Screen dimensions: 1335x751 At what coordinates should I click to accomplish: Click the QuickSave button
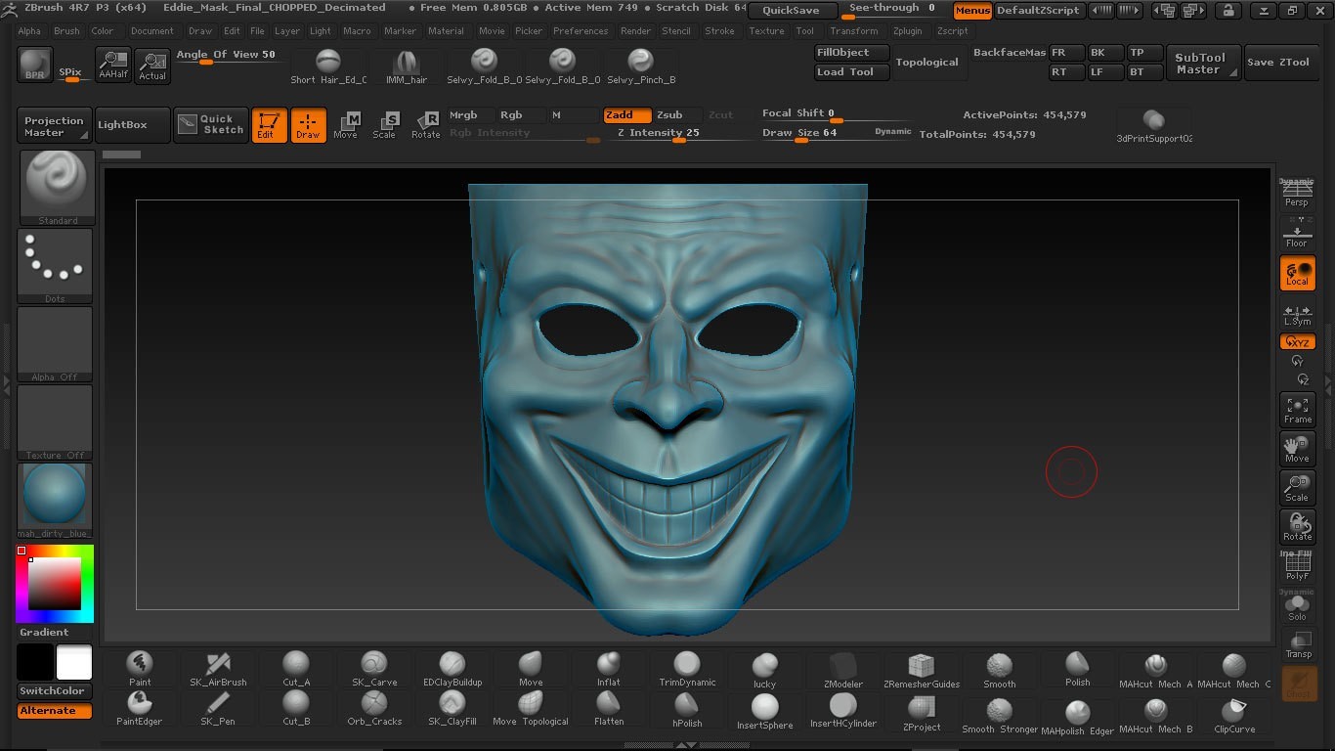792,11
